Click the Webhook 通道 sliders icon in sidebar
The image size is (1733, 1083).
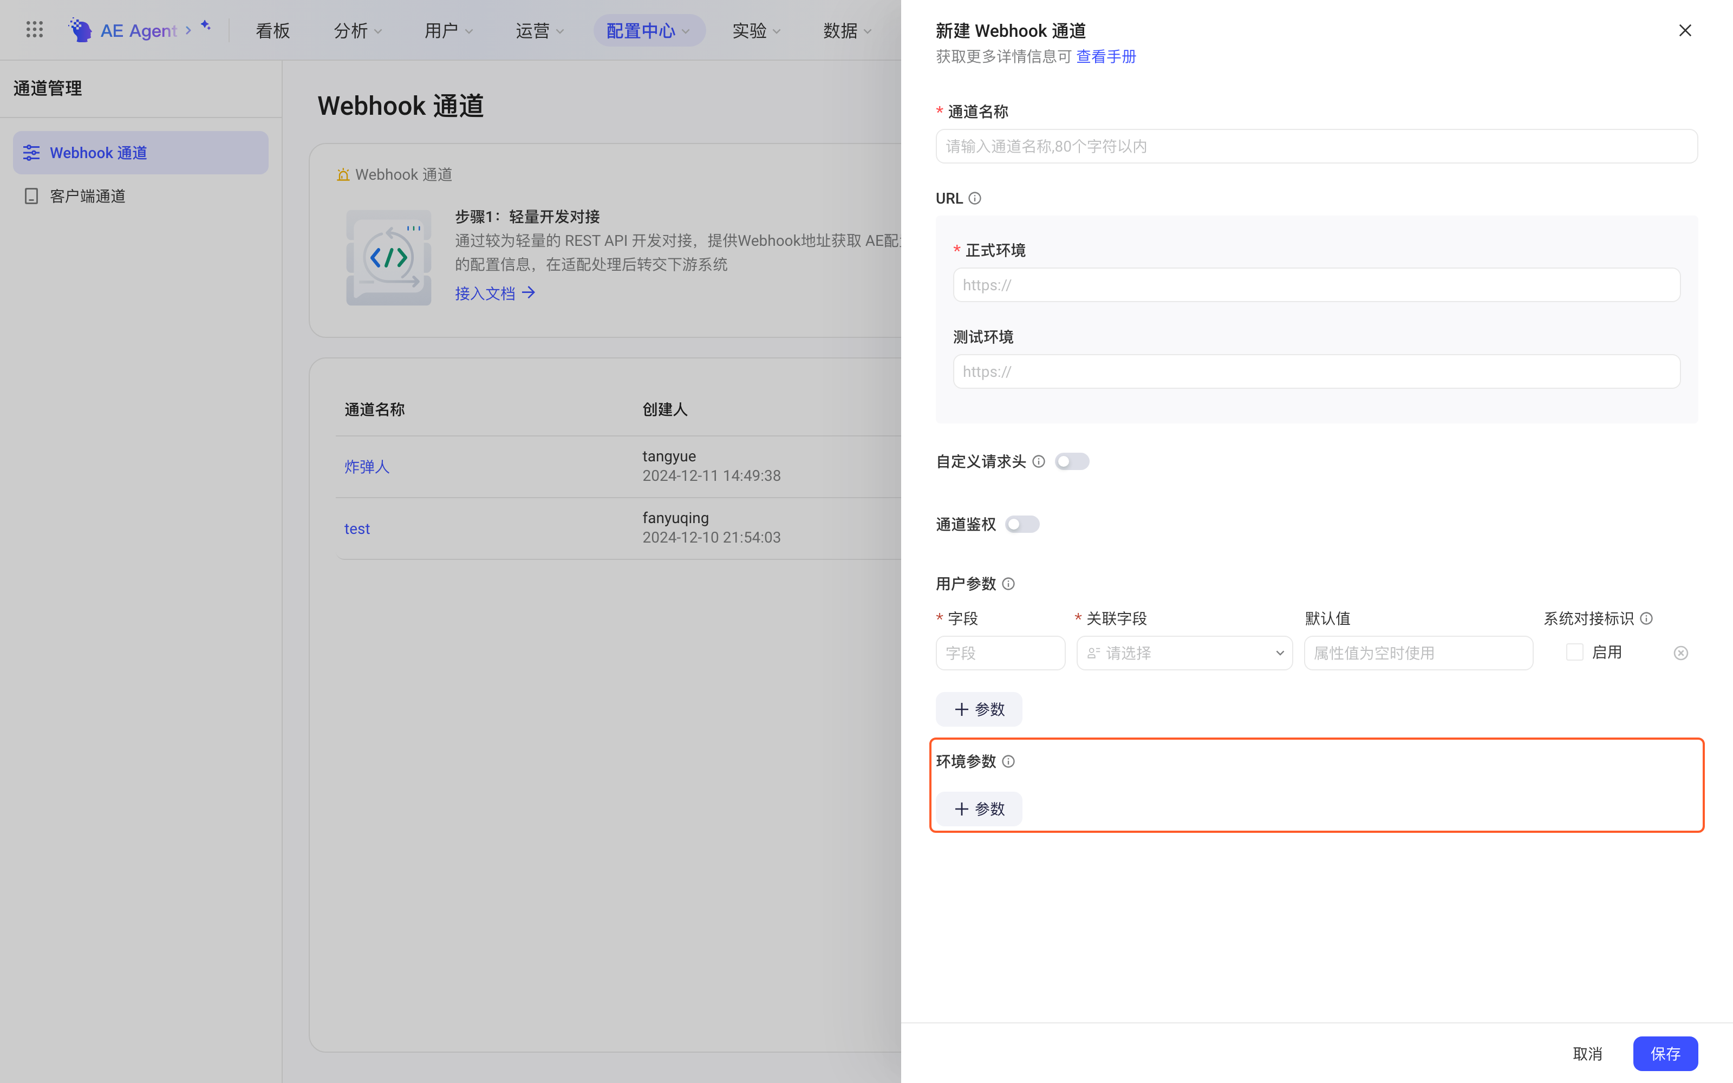31,153
